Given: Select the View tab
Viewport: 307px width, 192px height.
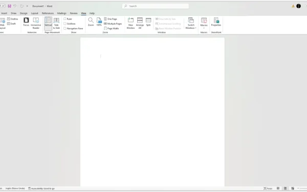Looking at the screenshot, I should (x=83, y=13).
